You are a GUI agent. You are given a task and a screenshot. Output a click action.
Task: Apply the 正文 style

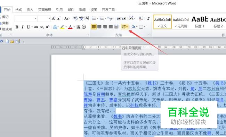click(162, 22)
